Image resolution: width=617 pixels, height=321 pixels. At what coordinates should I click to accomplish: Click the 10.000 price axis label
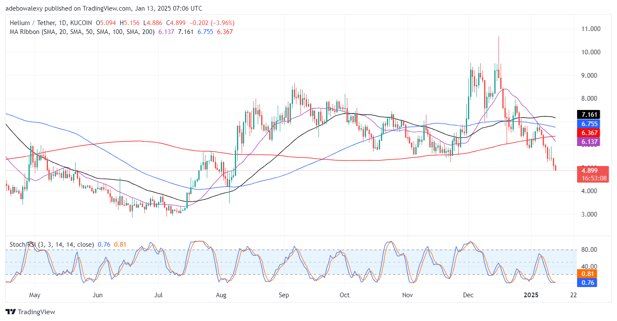(590, 52)
